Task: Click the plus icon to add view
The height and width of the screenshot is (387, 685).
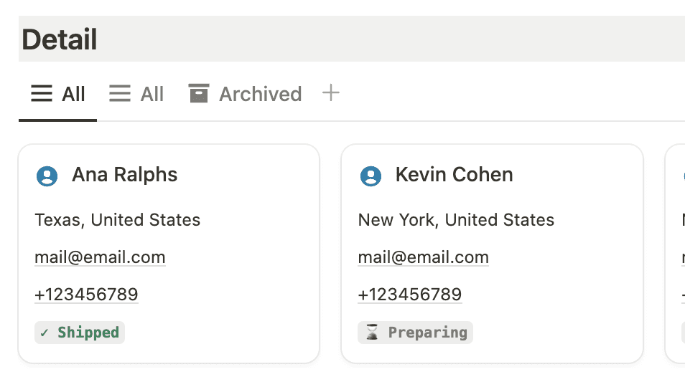Action: [330, 93]
